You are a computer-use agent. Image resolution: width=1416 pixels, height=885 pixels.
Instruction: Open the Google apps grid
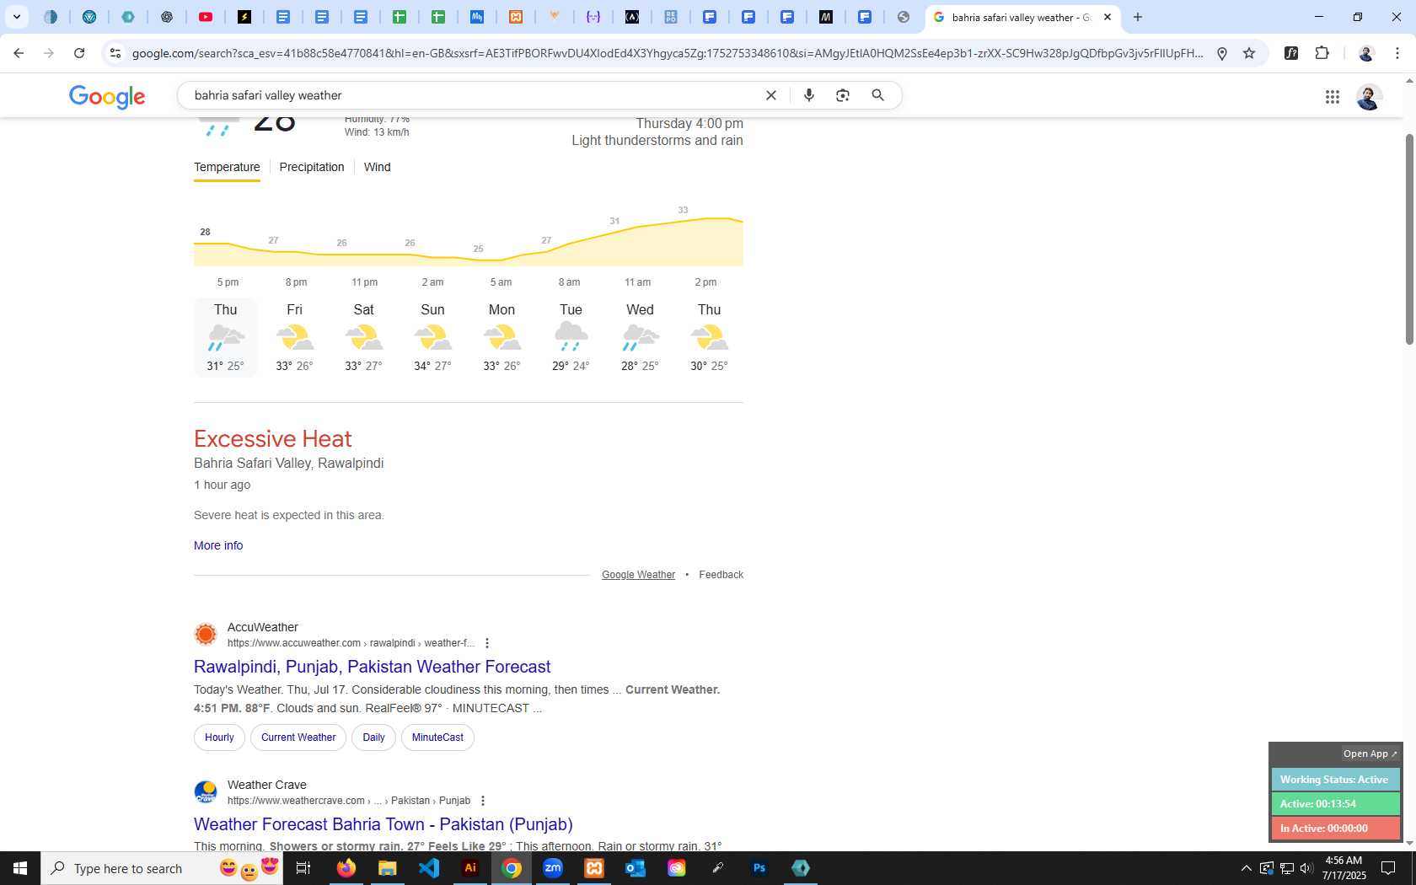tap(1333, 97)
